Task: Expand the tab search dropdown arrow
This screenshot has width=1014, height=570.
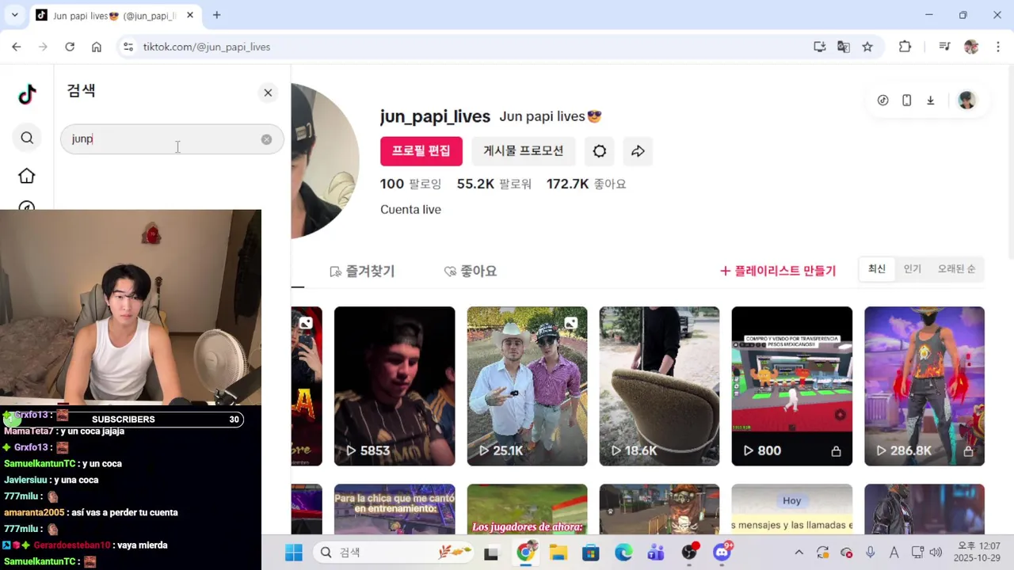Action: tap(14, 15)
